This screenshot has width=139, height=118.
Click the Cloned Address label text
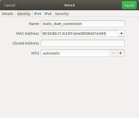[26, 43]
